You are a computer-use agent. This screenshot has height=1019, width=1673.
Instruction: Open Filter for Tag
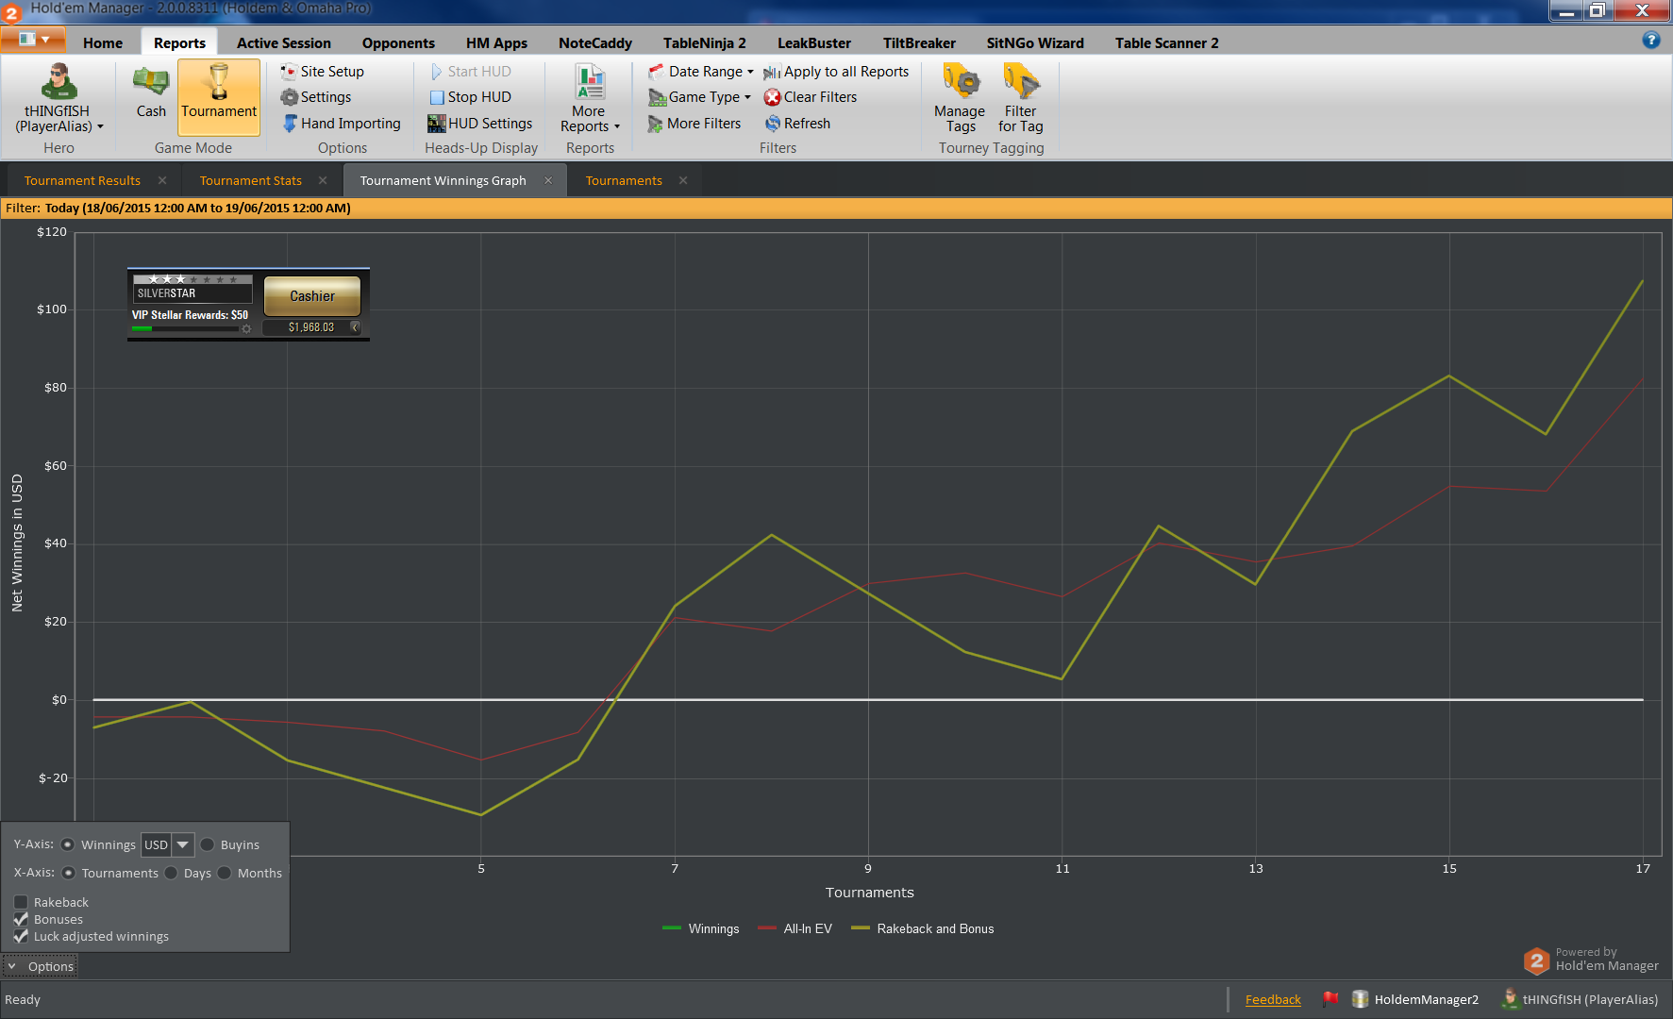click(1021, 98)
